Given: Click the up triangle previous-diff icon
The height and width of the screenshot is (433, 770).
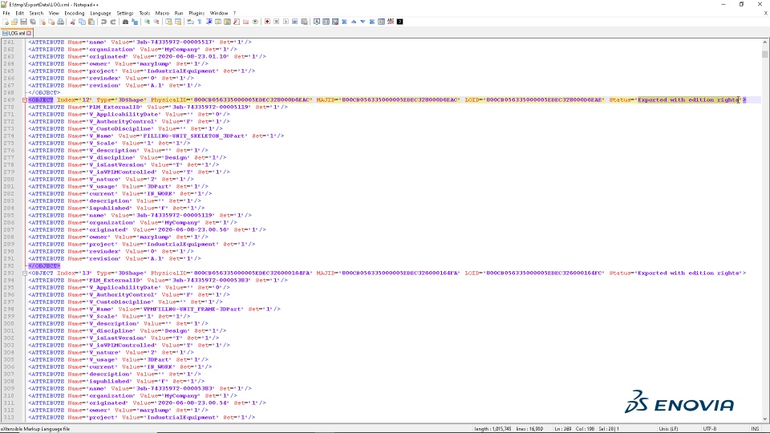Looking at the screenshot, I should point(354,22).
